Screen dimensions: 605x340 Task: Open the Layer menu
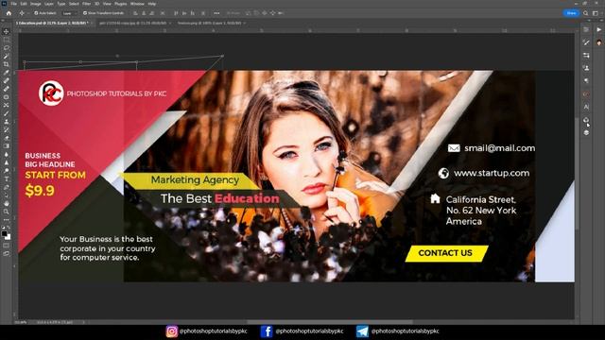[x=49, y=4]
